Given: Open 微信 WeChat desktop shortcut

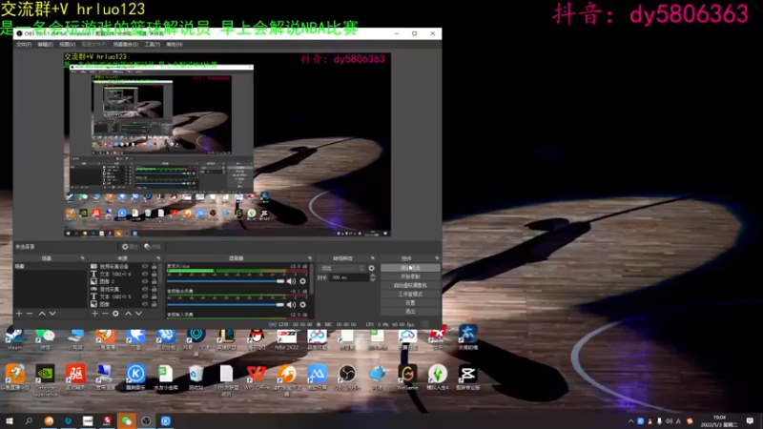Looking at the screenshot, I should (45, 338).
